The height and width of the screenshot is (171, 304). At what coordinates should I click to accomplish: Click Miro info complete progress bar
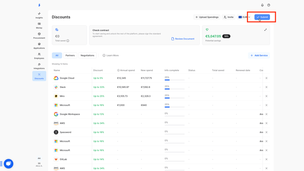click(174, 98)
